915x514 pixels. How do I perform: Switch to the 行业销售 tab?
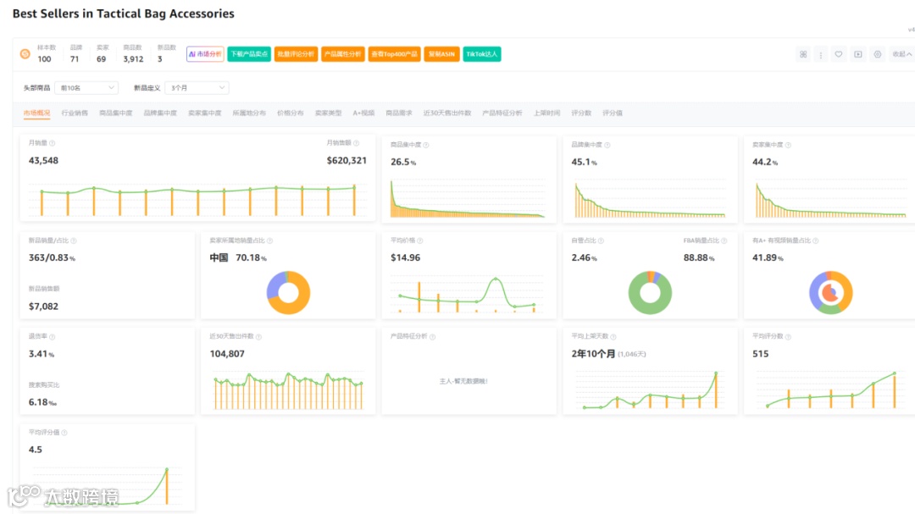75,113
